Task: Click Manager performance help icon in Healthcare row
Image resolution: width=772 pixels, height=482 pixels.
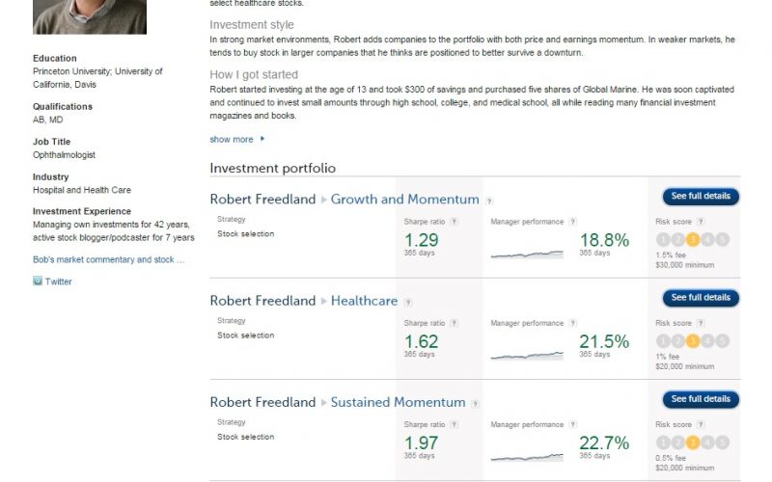Action: coord(571,324)
